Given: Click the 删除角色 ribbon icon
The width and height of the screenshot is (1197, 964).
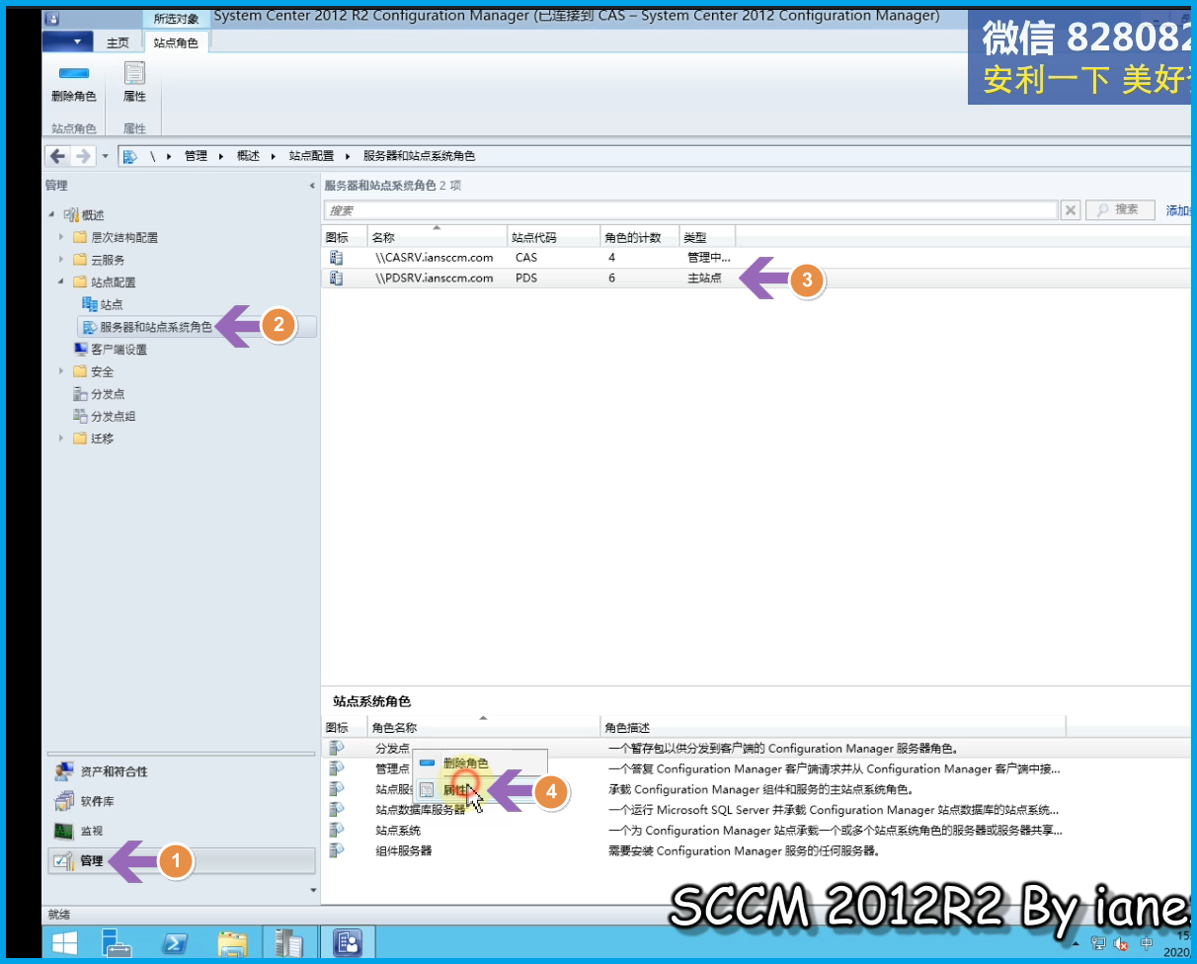Looking at the screenshot, I should click(74, 73).
